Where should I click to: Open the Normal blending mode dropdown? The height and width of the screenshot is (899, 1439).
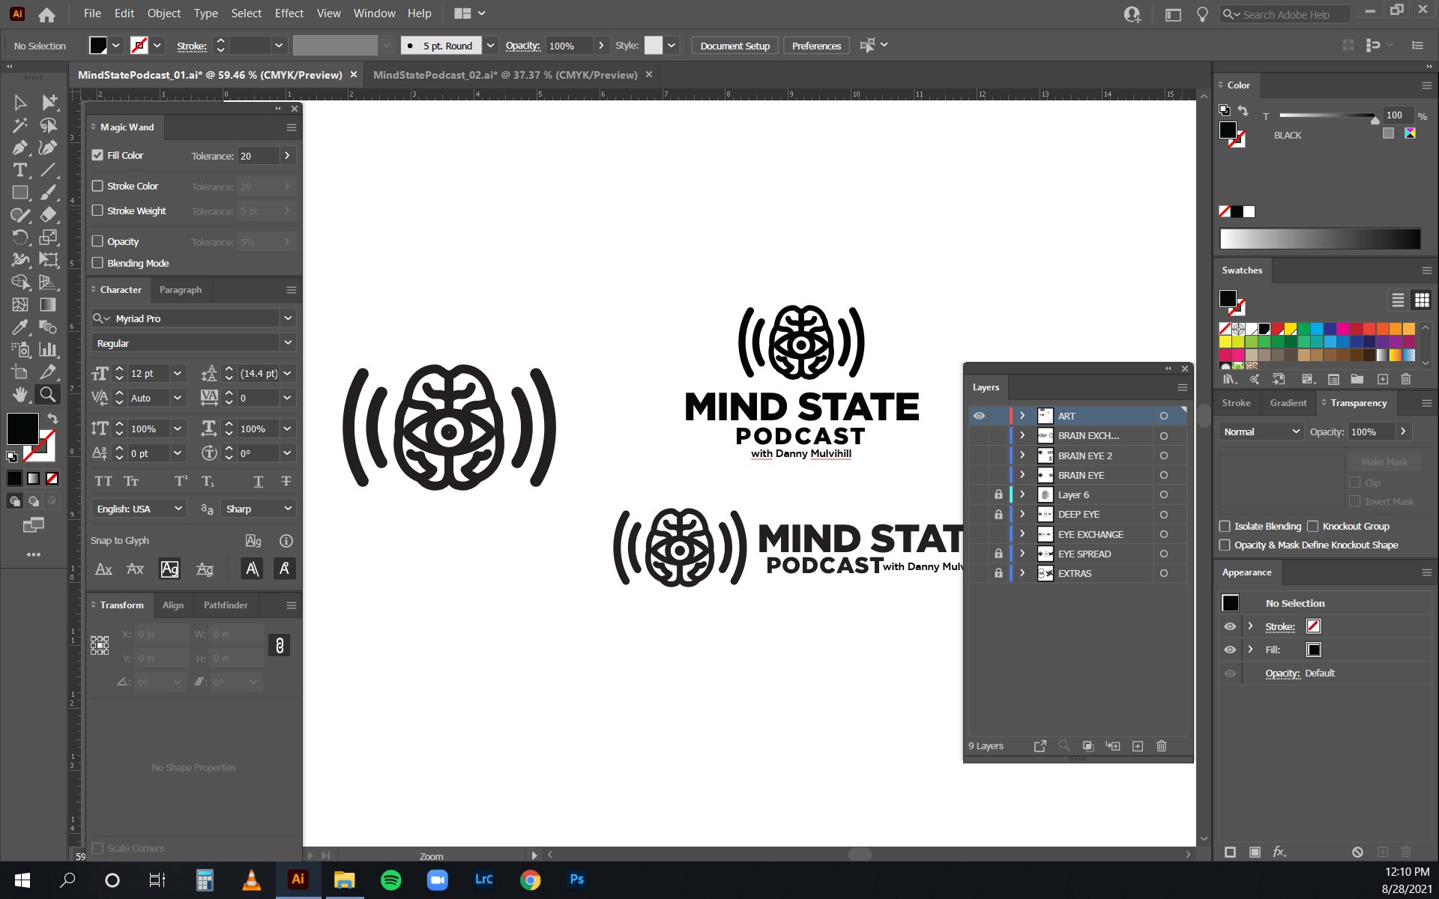[1261, 432]
